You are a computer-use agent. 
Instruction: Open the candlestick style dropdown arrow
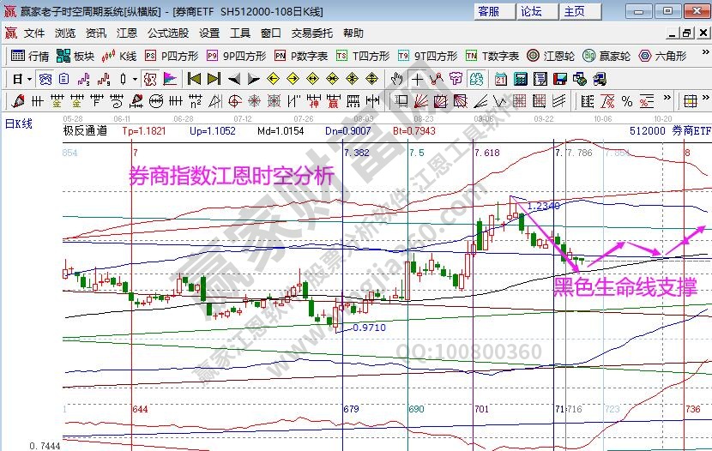click(135, 79)
